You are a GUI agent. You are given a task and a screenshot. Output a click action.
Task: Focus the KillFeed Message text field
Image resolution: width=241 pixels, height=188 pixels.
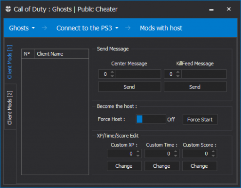coord(204,74)
